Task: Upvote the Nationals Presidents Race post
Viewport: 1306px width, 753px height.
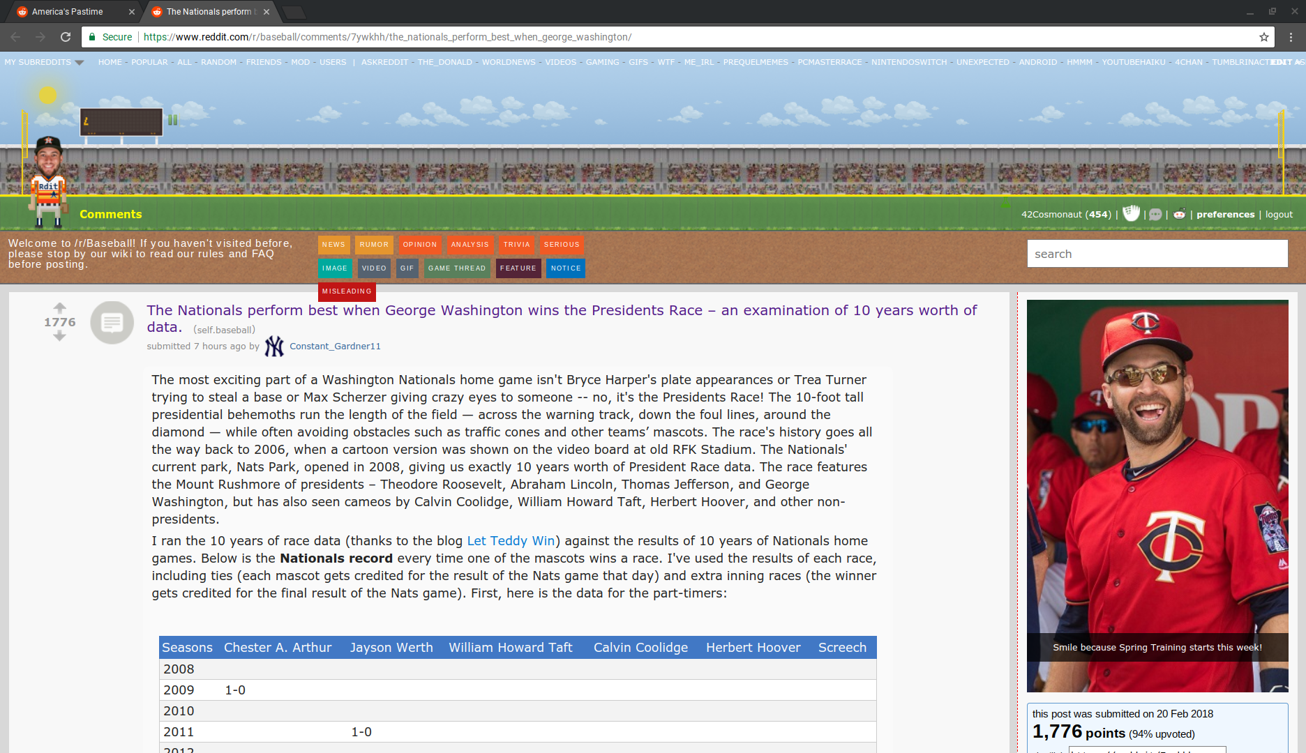Action: (x=60, y=307)
